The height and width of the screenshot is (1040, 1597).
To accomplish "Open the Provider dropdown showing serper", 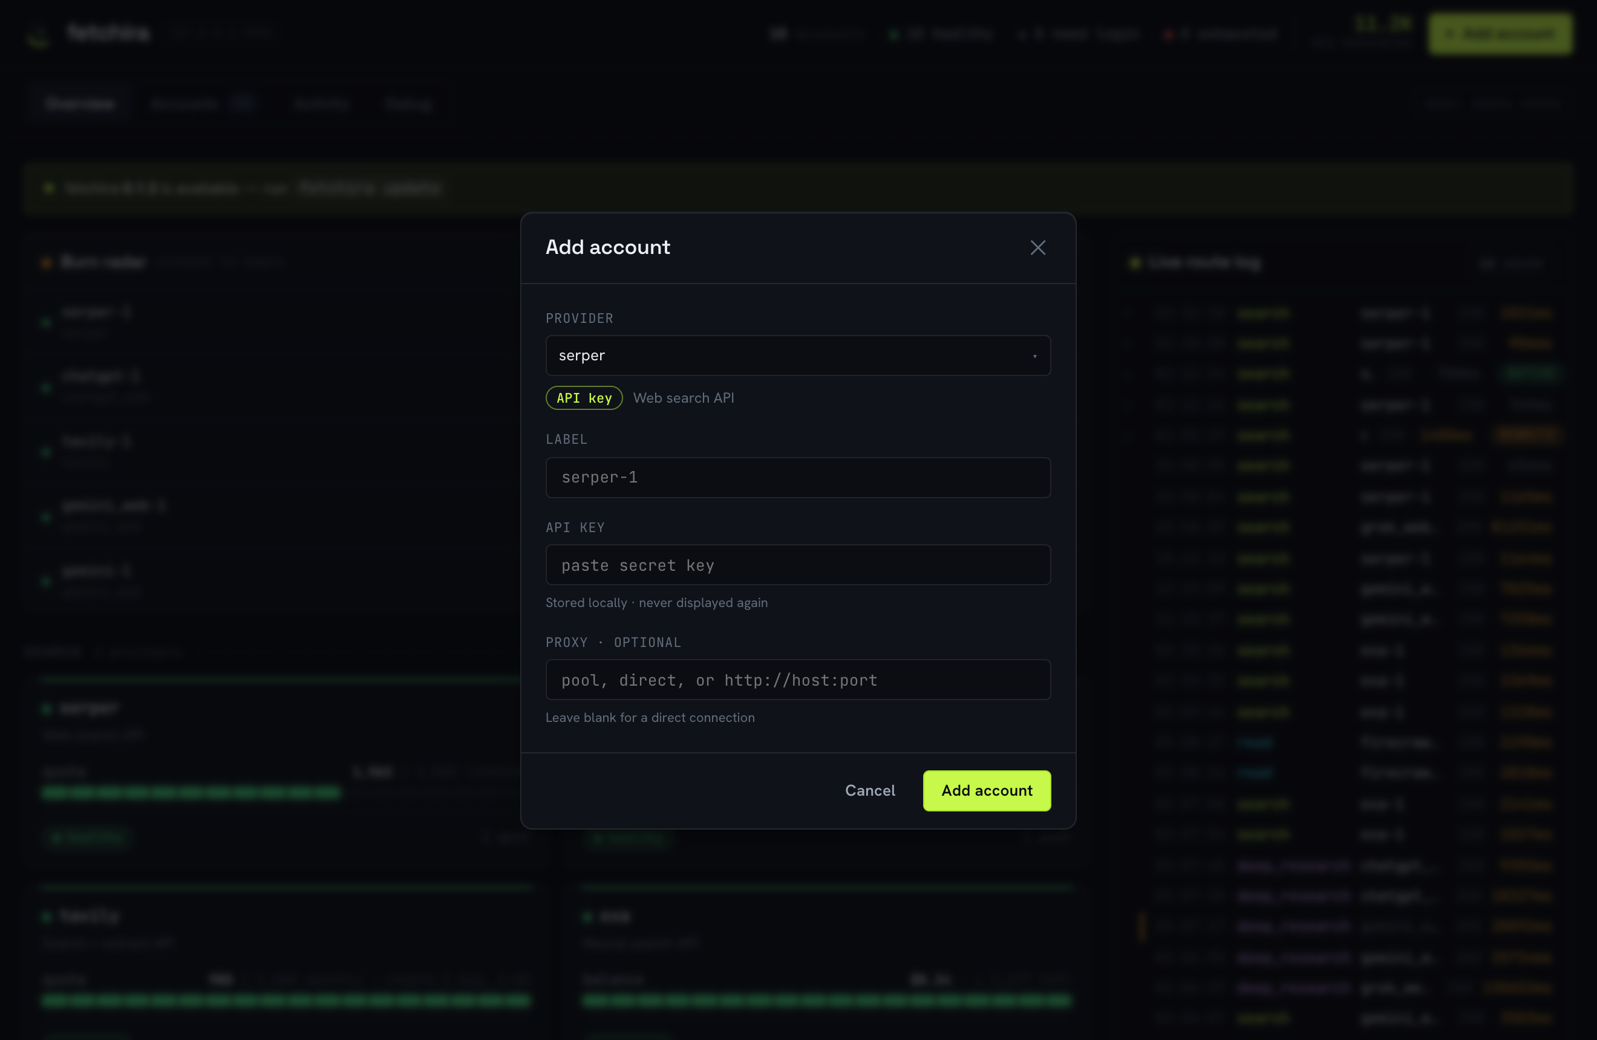I will pyautogui.click(x=798, y=356).
